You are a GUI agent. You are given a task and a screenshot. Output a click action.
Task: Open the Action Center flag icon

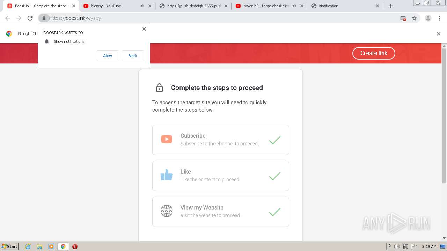coord(413,246)
